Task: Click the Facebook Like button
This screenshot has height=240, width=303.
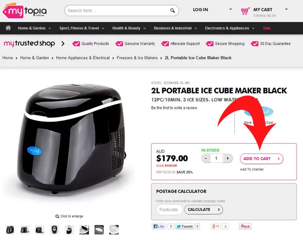Action: (159, 226)
